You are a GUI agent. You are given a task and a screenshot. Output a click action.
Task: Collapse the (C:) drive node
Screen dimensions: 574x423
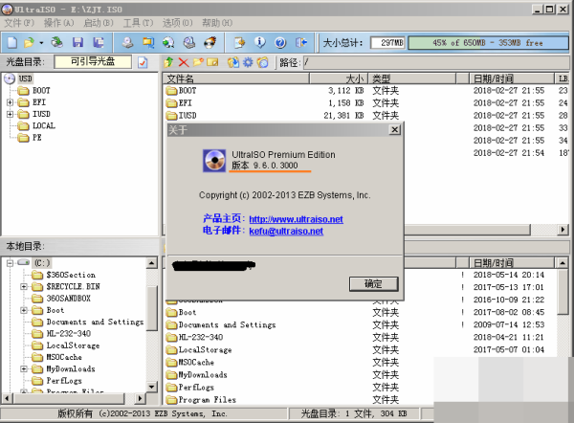coord(10,262)
